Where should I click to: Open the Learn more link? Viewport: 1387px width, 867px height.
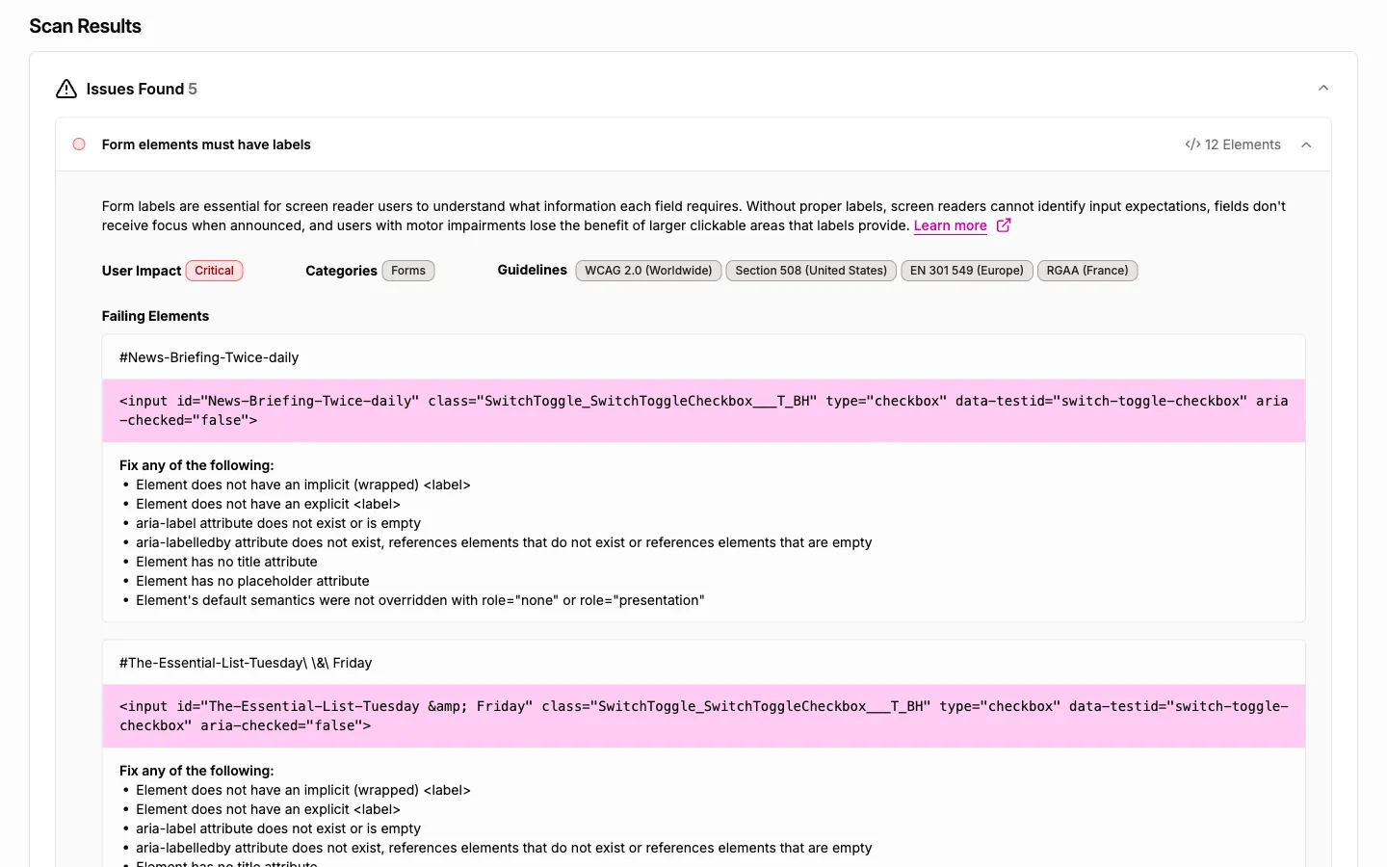950,225
